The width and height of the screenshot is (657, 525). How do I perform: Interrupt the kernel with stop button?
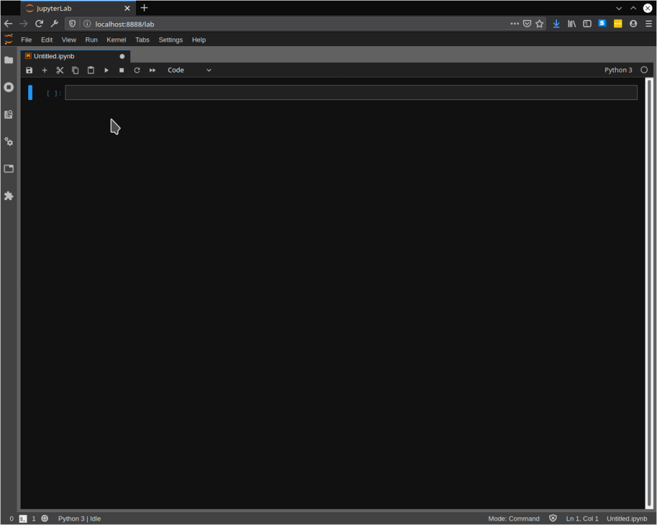(x=121, y=71)
